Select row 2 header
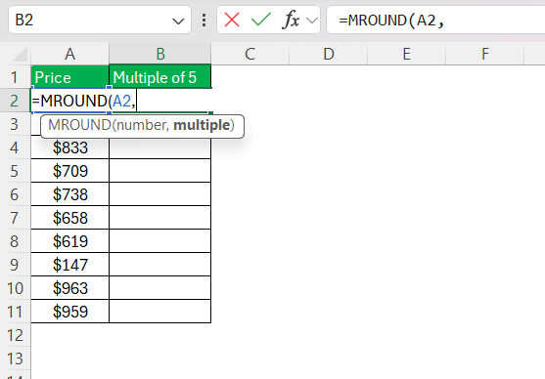 tap(15, 101)
